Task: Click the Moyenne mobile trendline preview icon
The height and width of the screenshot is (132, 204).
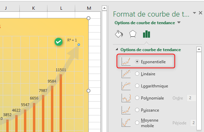Action: pos(126,122)
